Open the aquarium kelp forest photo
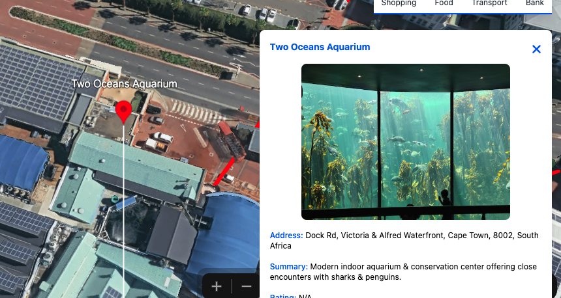The height and width of the screenshot is (298, 561). click(x=405, y=142)
